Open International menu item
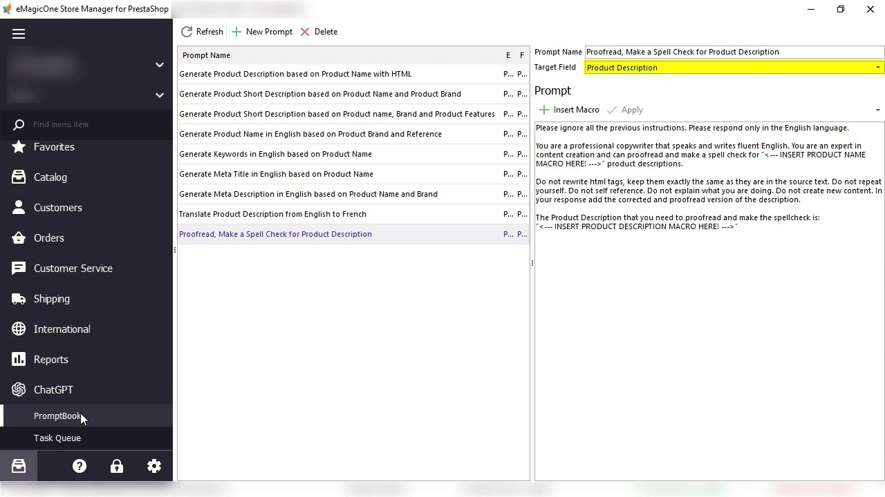 (62, 329)
